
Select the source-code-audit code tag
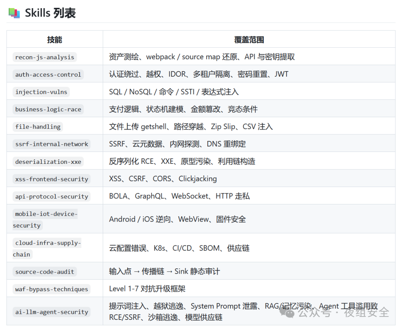45,271
